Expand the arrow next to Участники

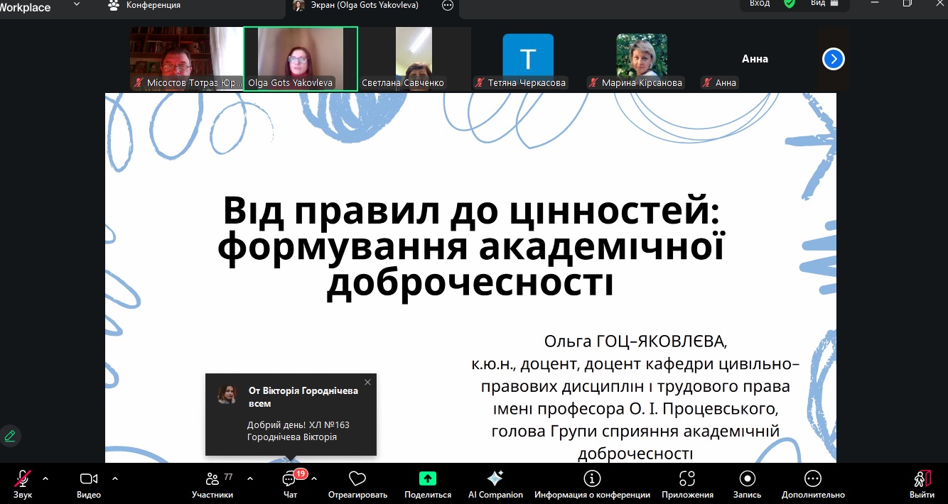249,478
